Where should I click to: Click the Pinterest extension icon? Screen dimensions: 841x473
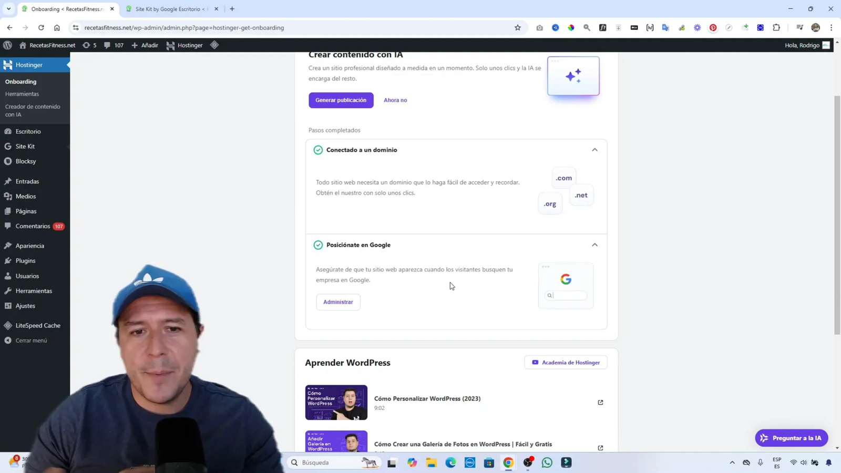point(713,27)
